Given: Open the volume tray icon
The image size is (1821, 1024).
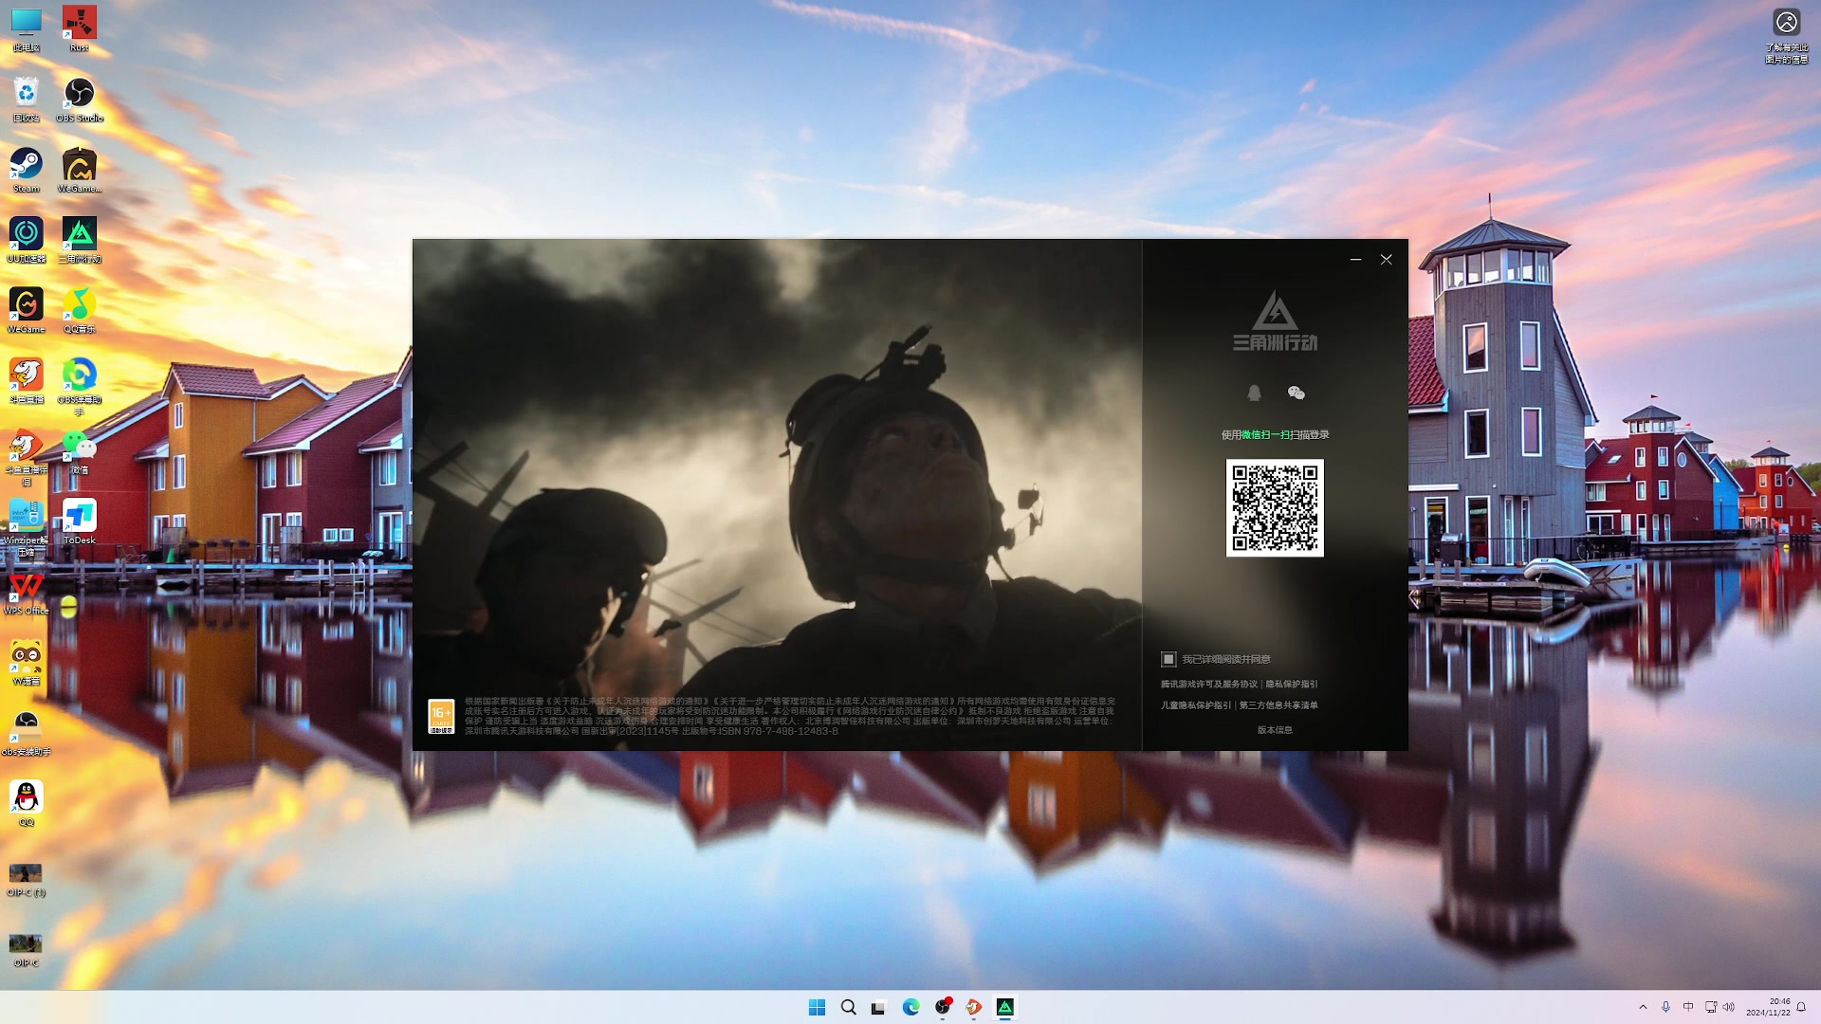Looking at the screenshot, I should coord(1728,1007).
